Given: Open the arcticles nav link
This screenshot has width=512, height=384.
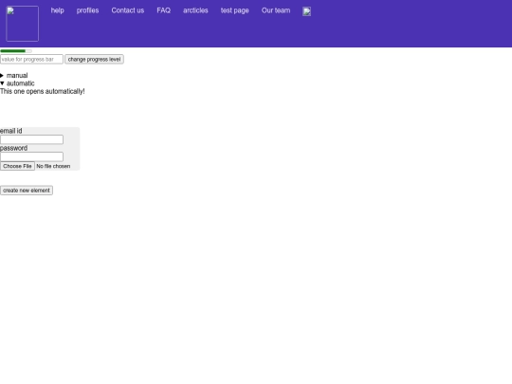Looking at the screenshot, I should coord(195,10).
